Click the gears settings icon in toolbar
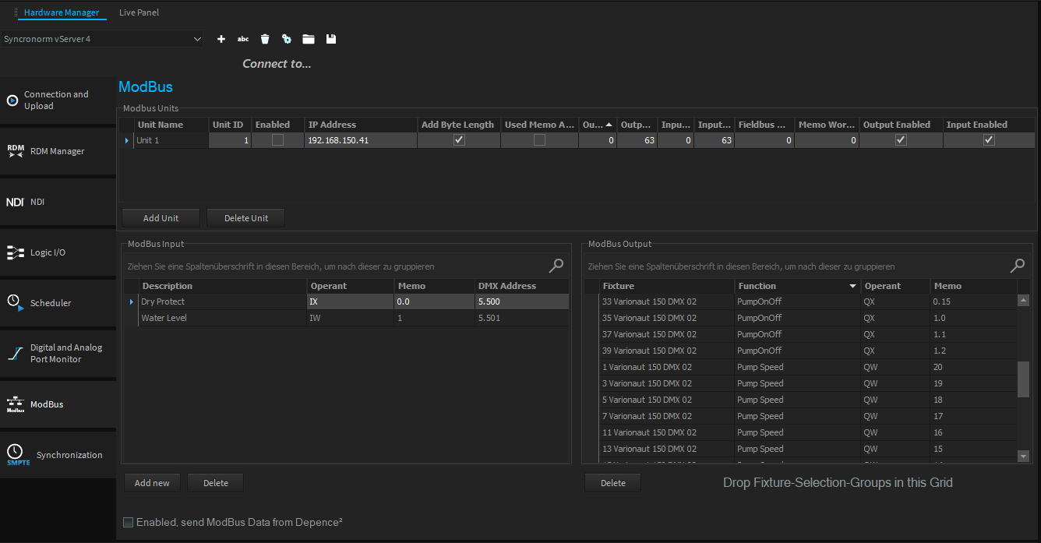Viewport: 1041px width, 543px height. [x=287, y=39]
